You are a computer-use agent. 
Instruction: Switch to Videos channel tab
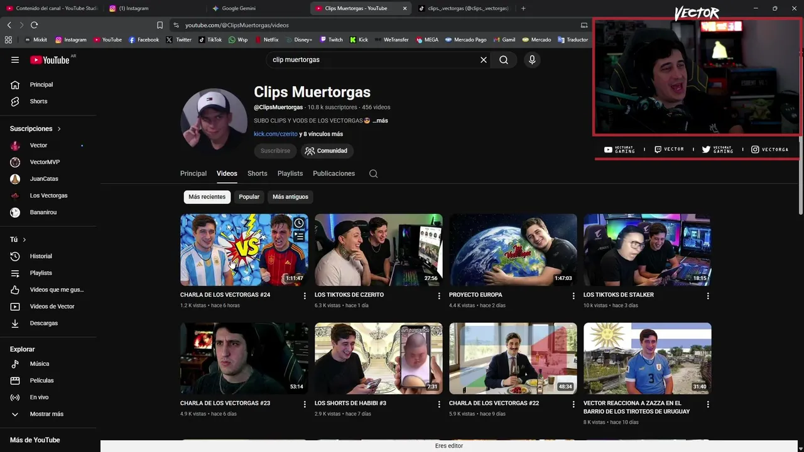click(x=227, y=174)
